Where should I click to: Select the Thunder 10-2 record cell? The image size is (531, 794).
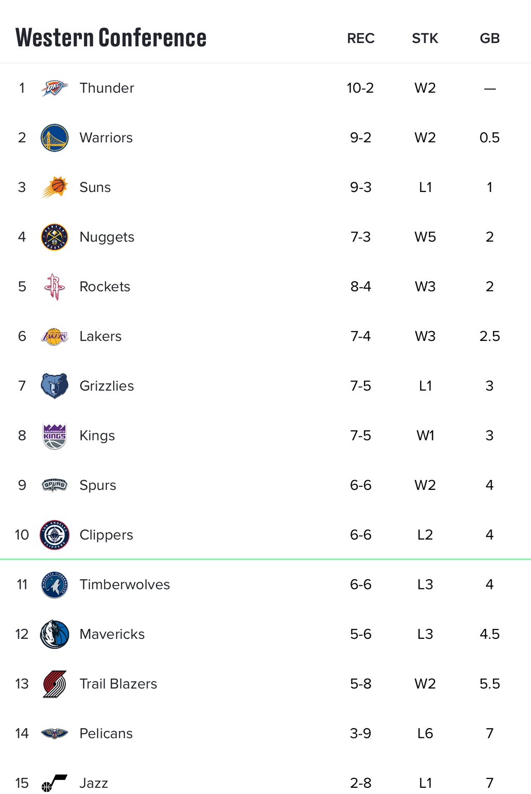[360, 88]
